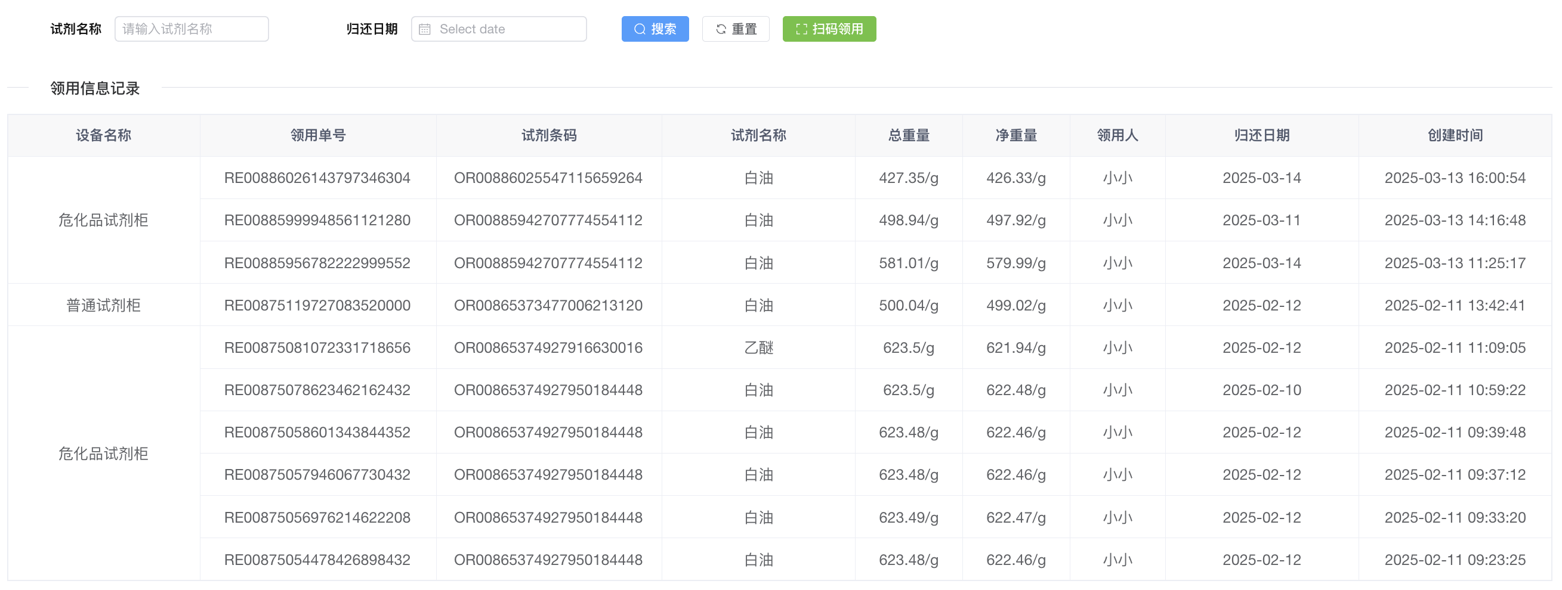Click the 领用单号 column header
This screenshot has height=590, width=1562.
[318, 135]
